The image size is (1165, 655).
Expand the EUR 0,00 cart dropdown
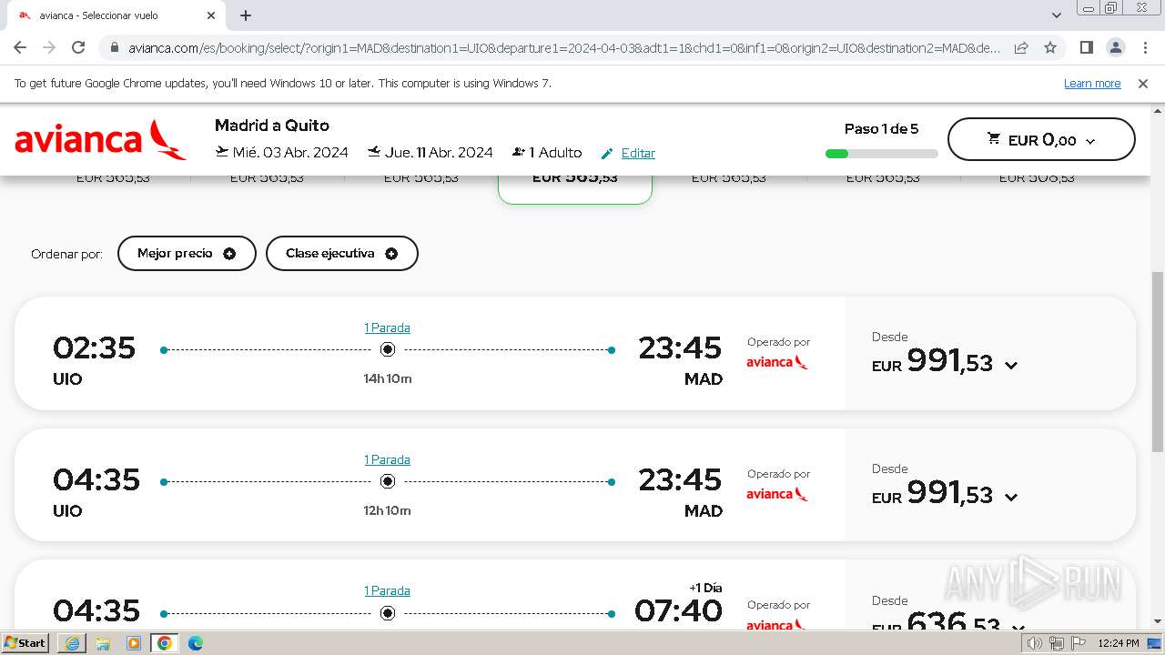(1041, 140)
